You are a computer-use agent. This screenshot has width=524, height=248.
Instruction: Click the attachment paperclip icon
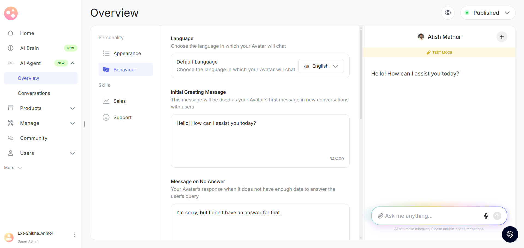[x=380, y=216]
